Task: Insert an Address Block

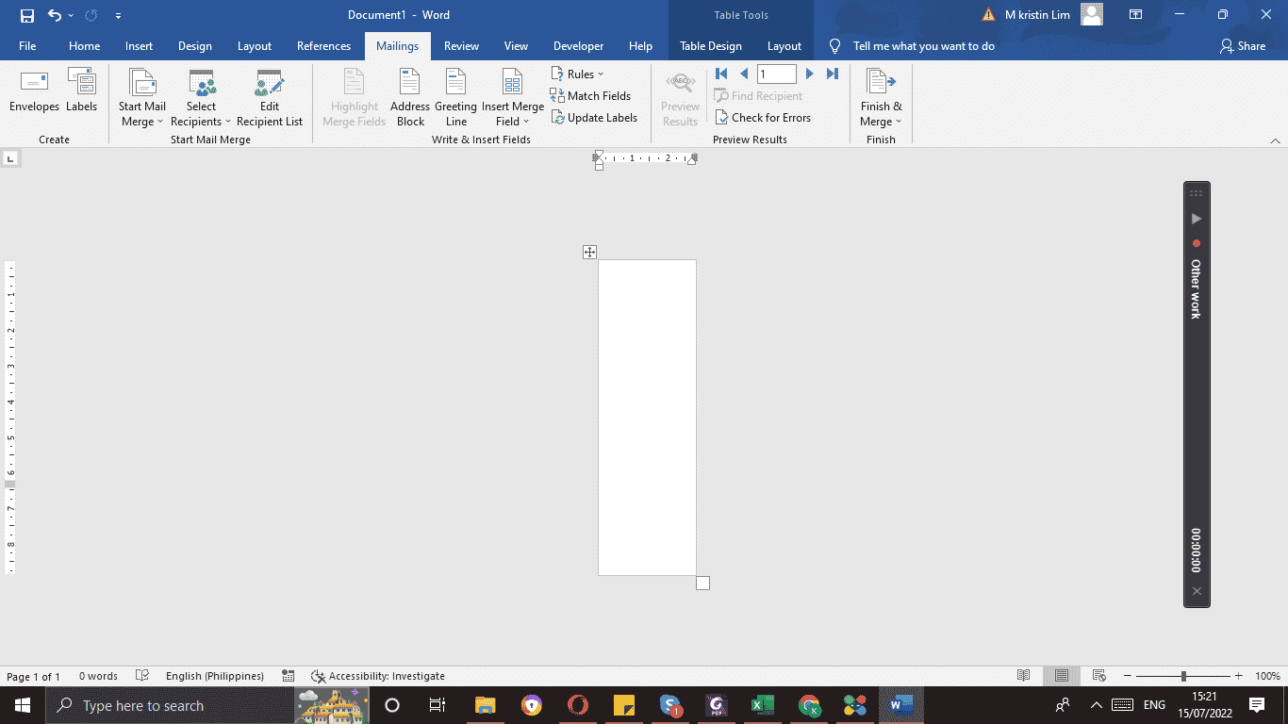Action: tap(410, 98)
